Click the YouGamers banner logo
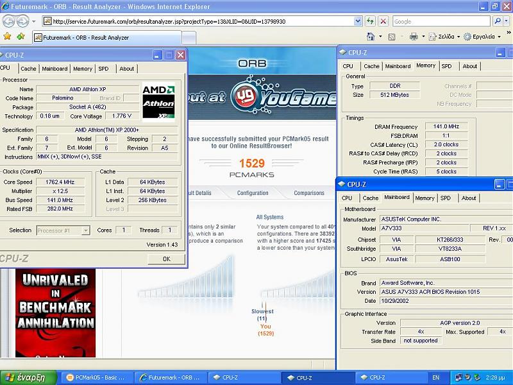The height and width of the screenshot is (385, 513). (x=282, y=96)
